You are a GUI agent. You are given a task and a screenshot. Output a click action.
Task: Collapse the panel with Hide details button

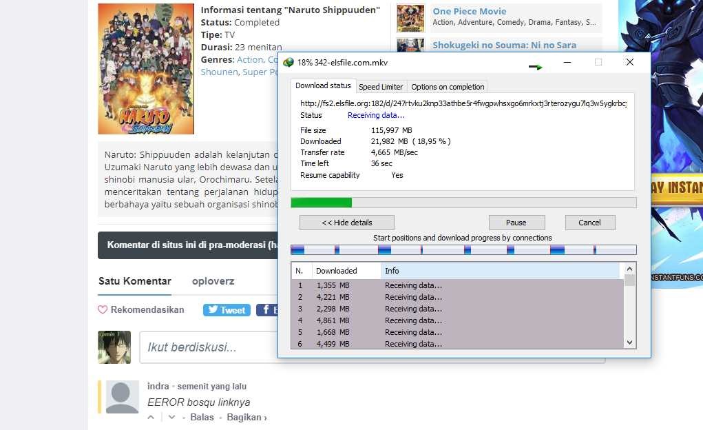point(347,223)
